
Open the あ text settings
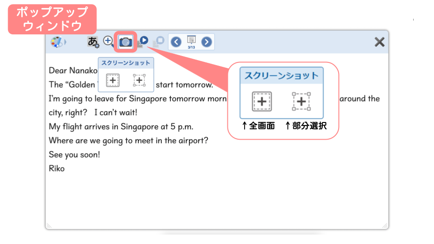[93, 42]
